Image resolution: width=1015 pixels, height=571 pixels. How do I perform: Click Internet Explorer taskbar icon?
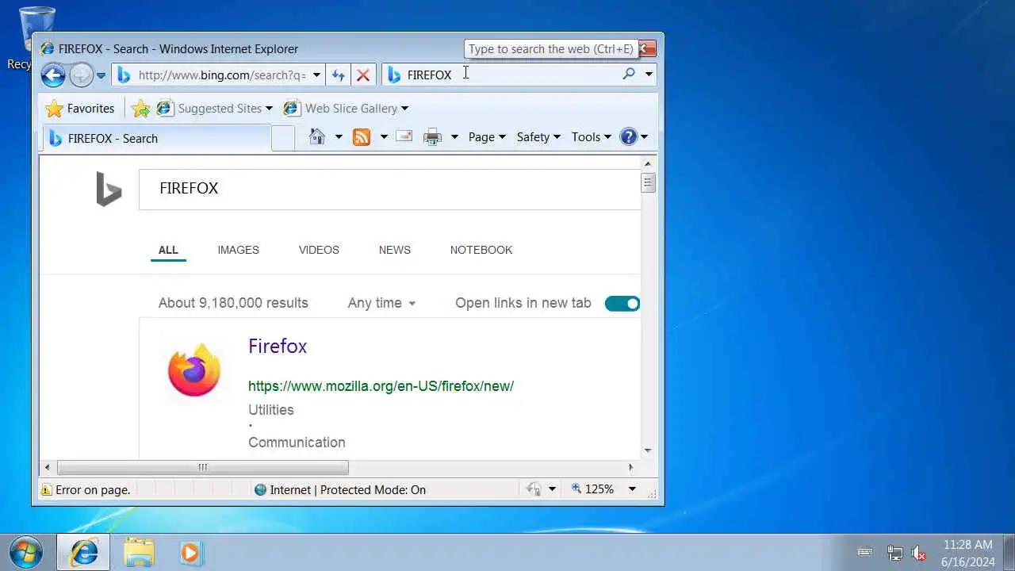coord(83,553)
